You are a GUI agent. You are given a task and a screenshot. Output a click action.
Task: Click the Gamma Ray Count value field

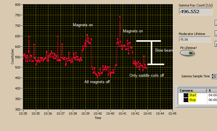tap(196, 11)
